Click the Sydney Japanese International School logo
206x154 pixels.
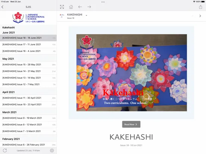28,18
